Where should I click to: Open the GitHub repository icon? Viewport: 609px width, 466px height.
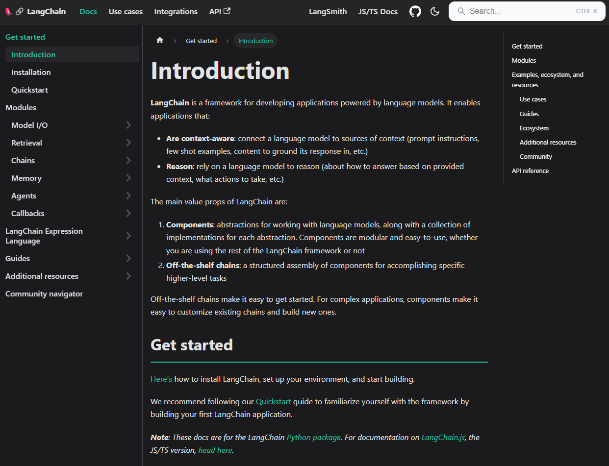pos(415,11)
